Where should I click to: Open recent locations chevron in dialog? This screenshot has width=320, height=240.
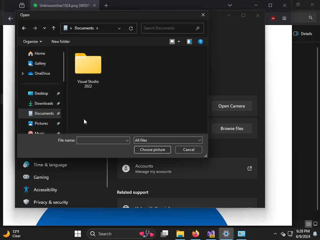(44, 28)
